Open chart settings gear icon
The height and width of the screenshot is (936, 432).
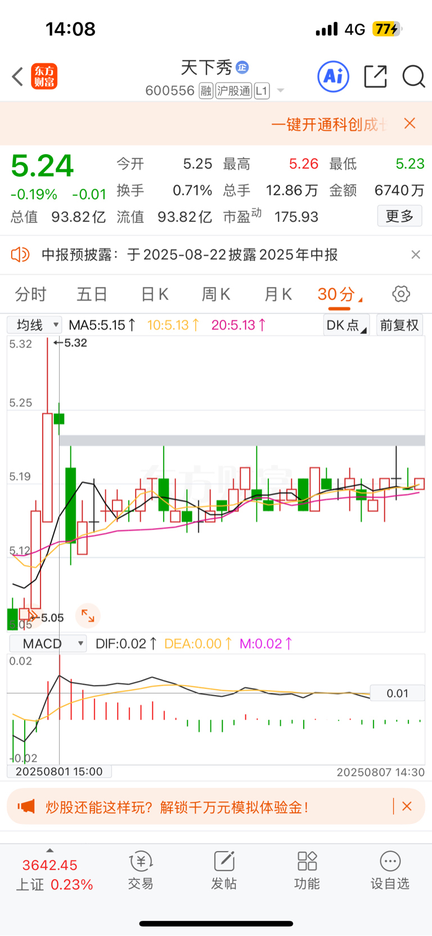(400, 294)
